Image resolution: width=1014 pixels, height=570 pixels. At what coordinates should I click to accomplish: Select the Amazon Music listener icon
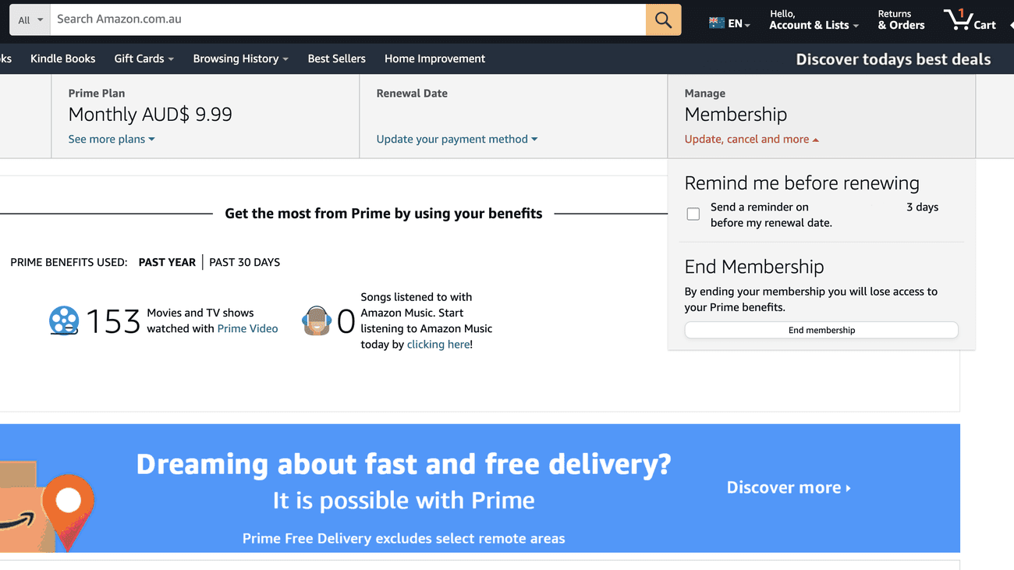point(317,320)
